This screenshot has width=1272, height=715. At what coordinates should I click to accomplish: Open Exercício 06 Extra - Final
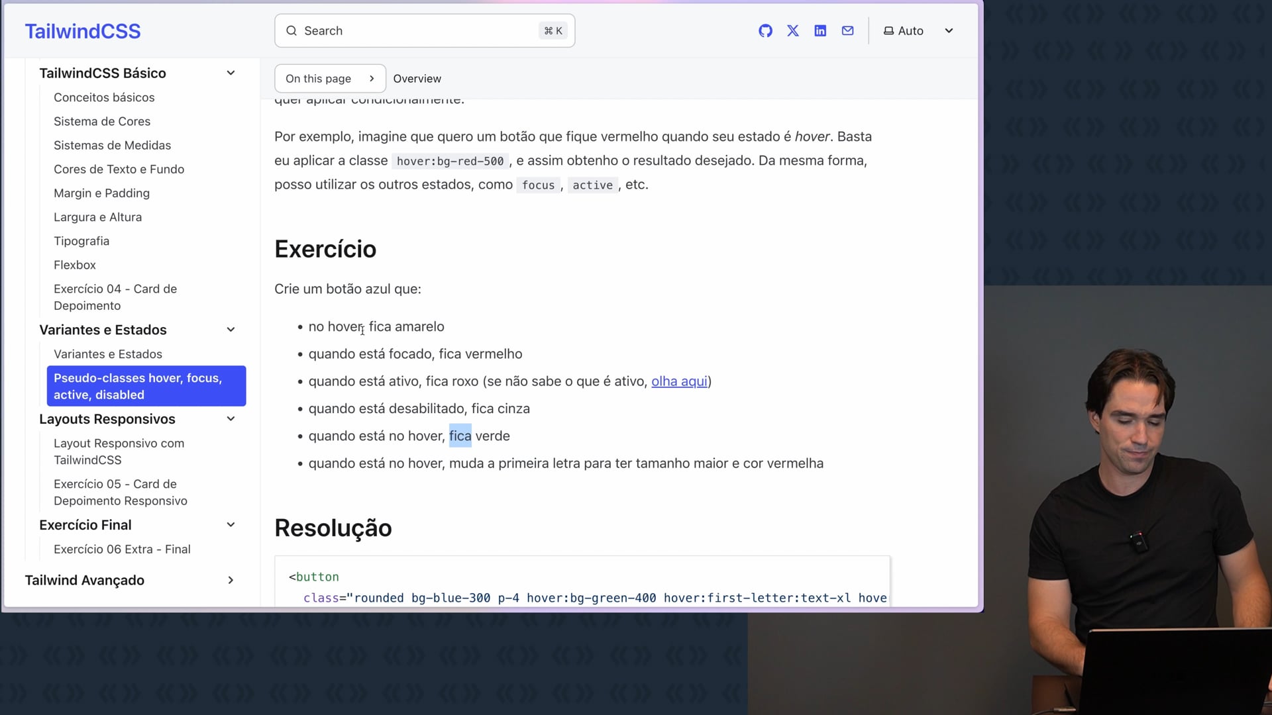122,549
